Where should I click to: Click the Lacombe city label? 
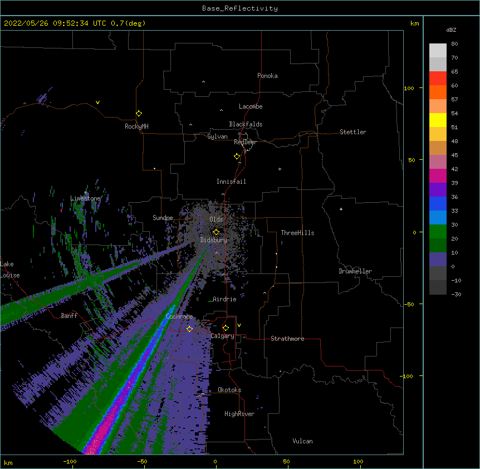(x=251, y=106)
